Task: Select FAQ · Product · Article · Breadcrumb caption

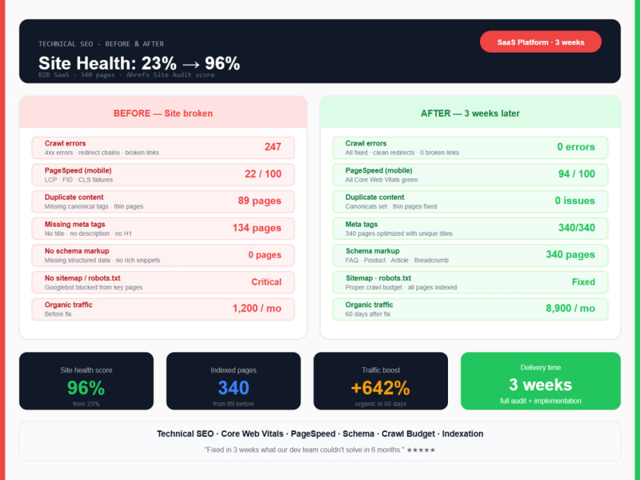Action: [397, 260]
